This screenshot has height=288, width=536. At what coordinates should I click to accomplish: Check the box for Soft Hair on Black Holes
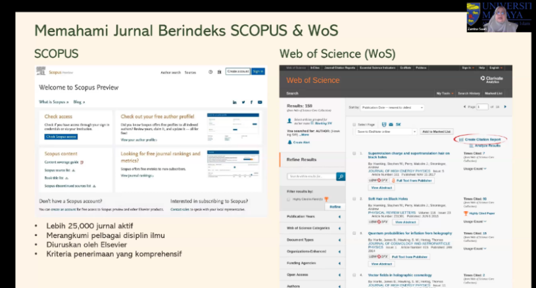[x=354, y=198]
